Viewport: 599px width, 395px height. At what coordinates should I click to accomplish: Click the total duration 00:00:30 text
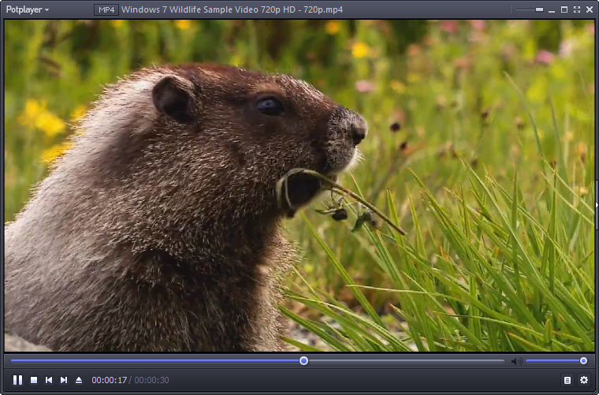(151, 380)
